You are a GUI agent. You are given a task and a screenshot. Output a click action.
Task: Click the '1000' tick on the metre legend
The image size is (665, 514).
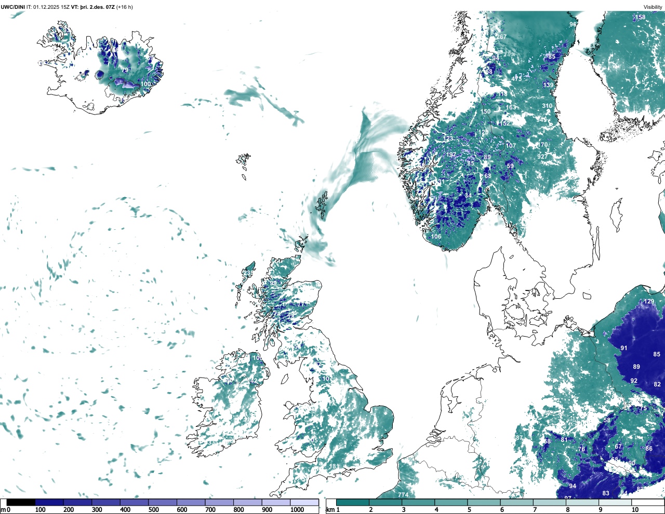pos(297,510)
